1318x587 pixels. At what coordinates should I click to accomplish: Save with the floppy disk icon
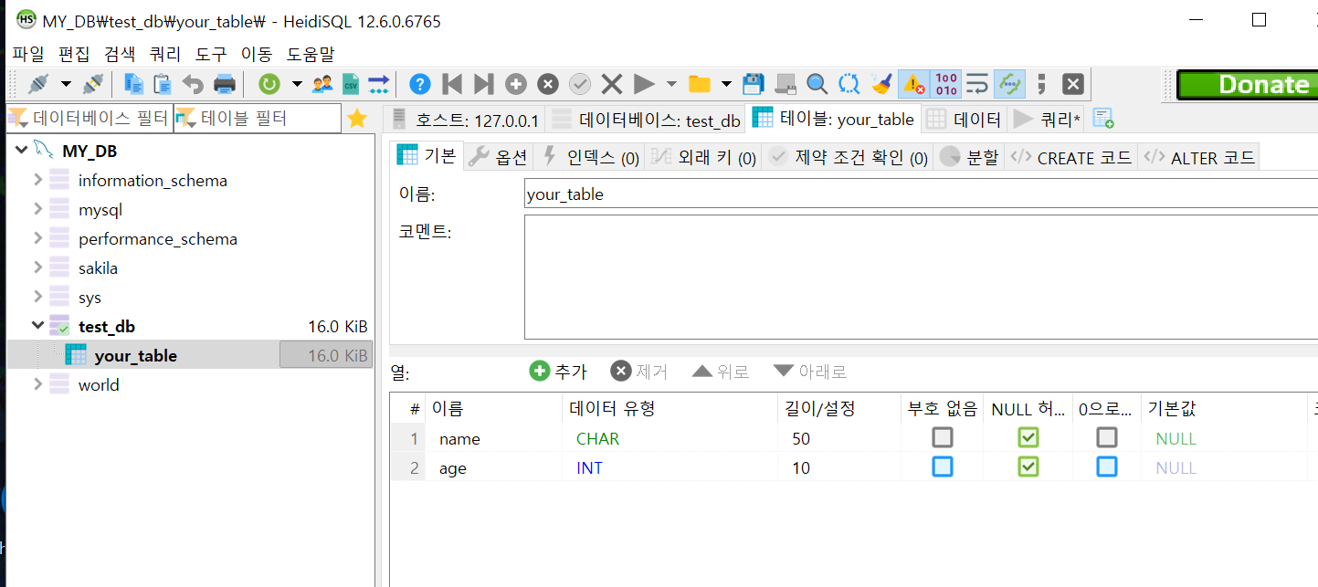[x=753, y=85]
